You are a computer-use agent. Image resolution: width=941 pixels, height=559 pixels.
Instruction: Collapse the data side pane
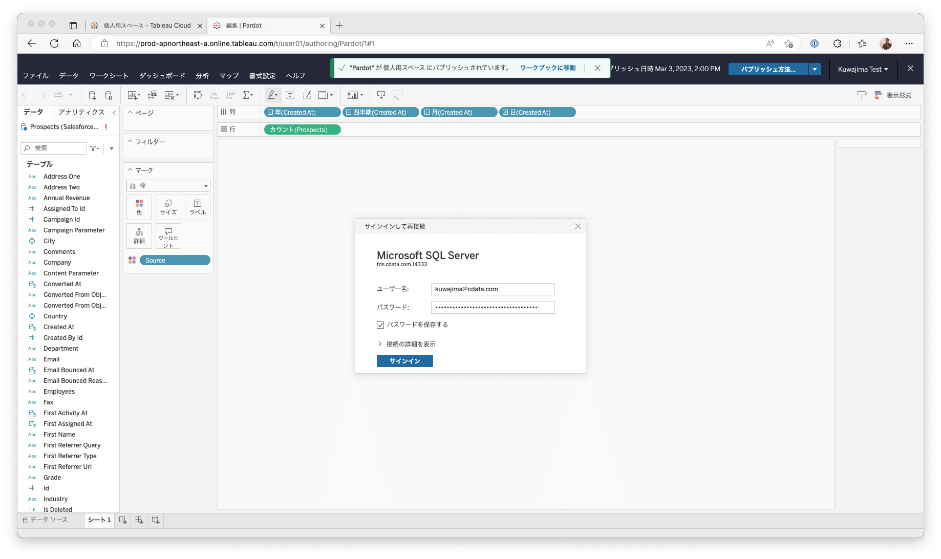(x=114, y=112)
